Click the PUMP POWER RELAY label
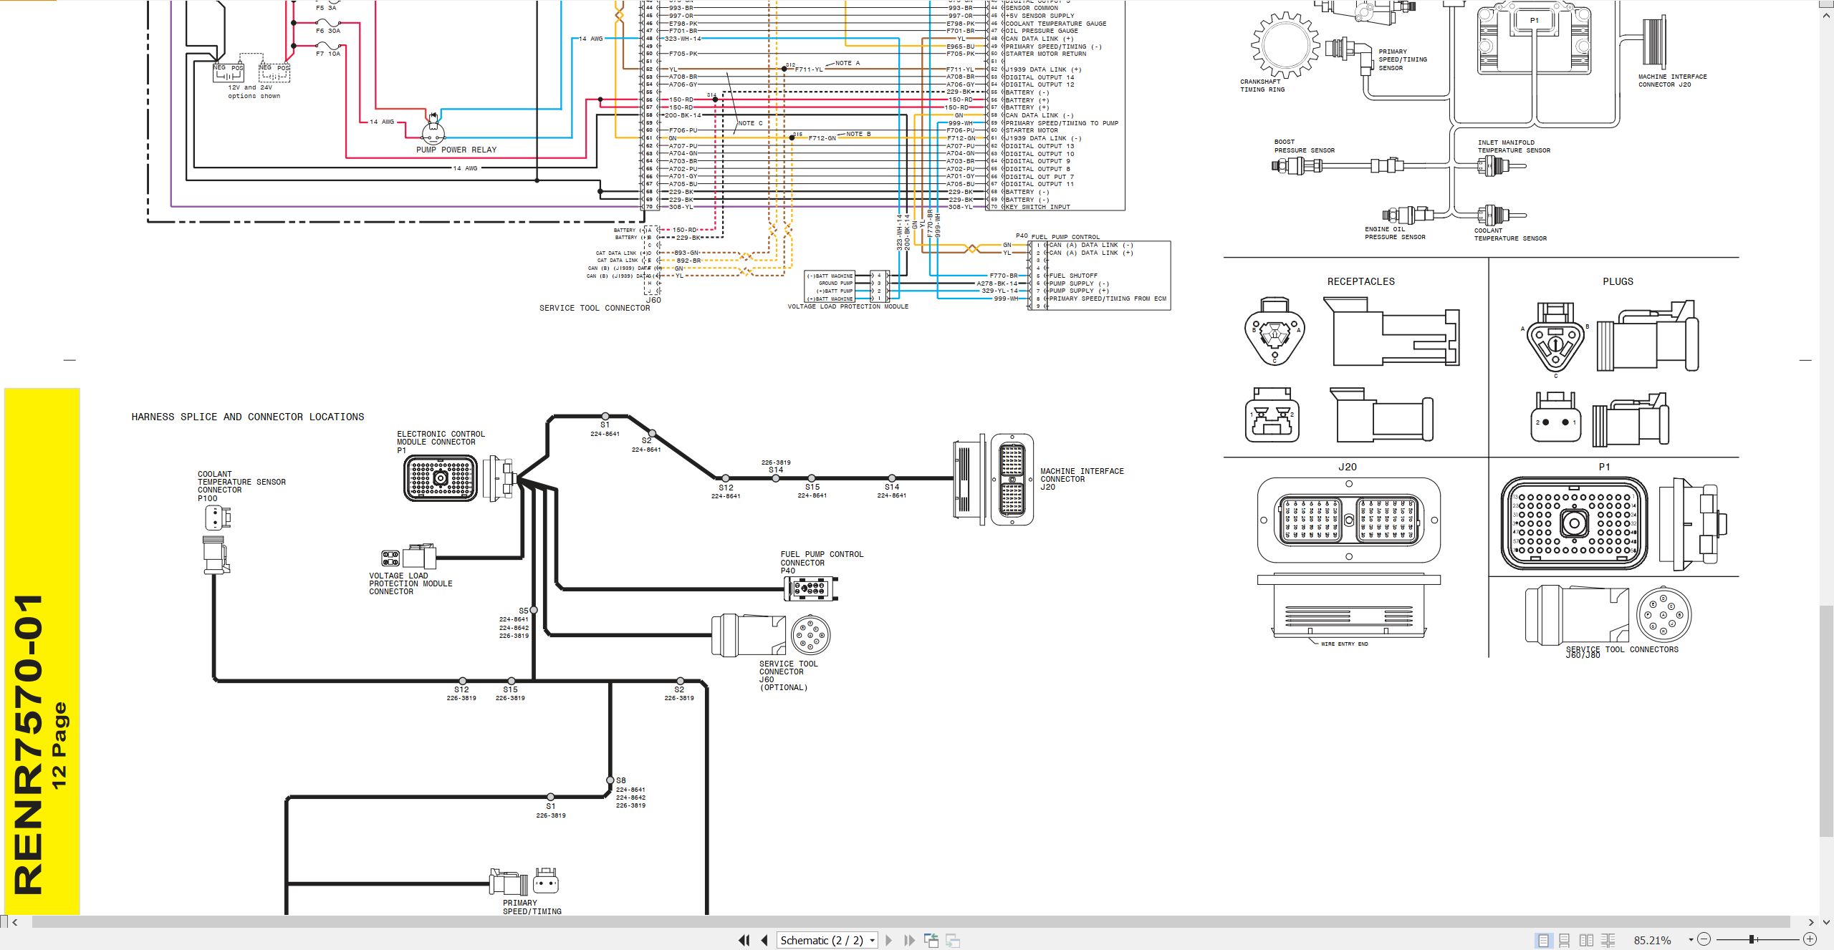The height and width of the screenshot is (950, 1834). click(456, 150)
